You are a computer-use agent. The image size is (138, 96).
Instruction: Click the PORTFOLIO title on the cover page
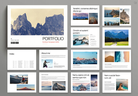pos(53,39)
